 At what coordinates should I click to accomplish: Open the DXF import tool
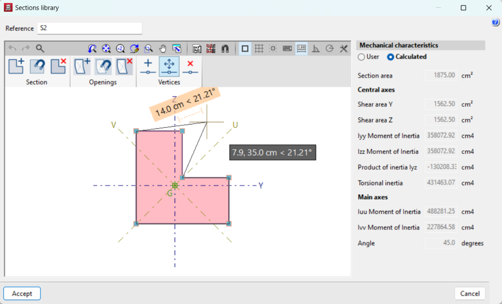click(x=196, y=49)
